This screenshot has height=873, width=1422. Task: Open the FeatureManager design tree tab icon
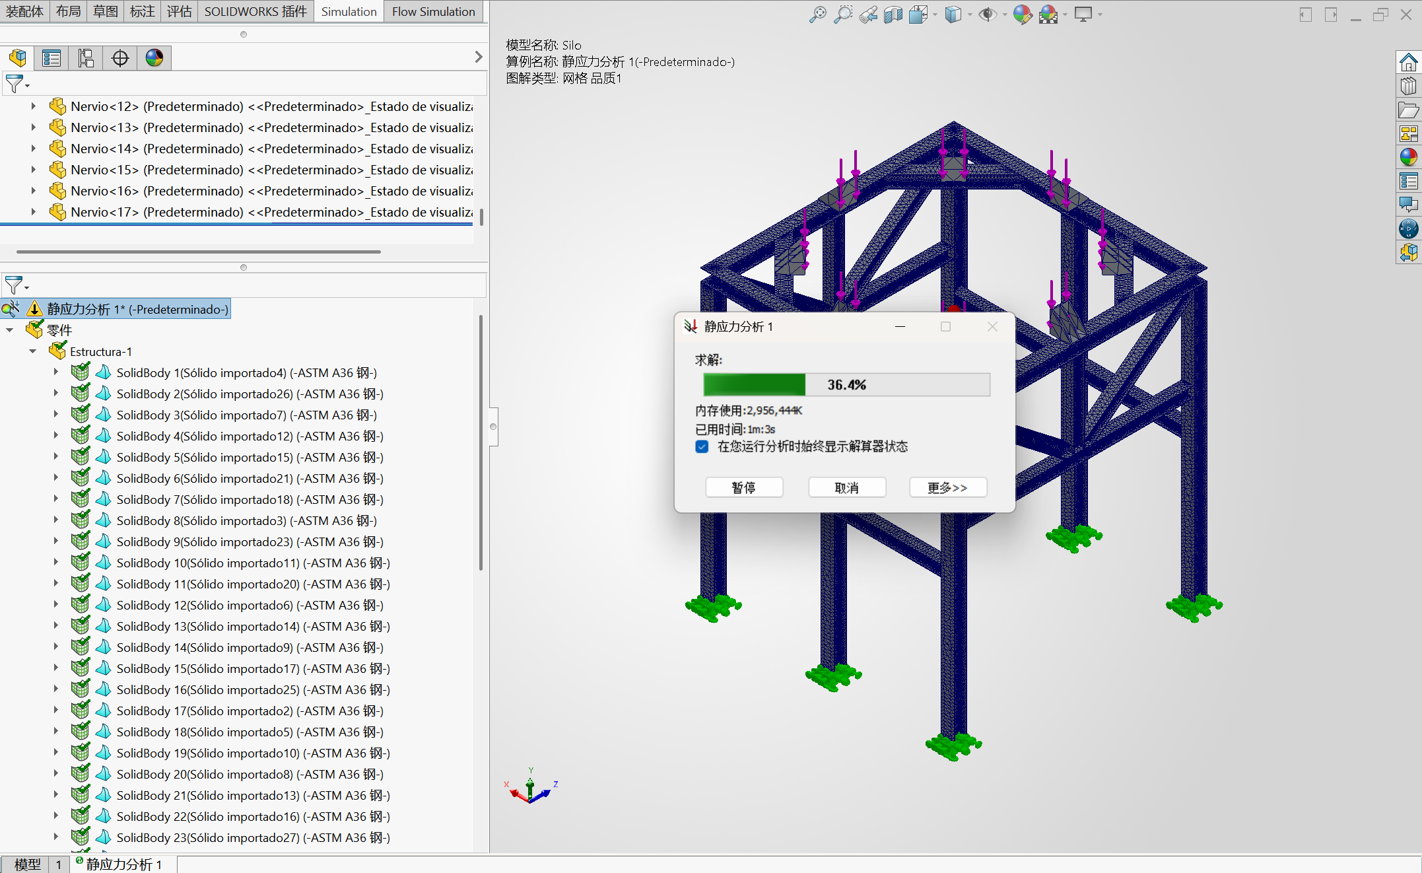click(18, 58)
